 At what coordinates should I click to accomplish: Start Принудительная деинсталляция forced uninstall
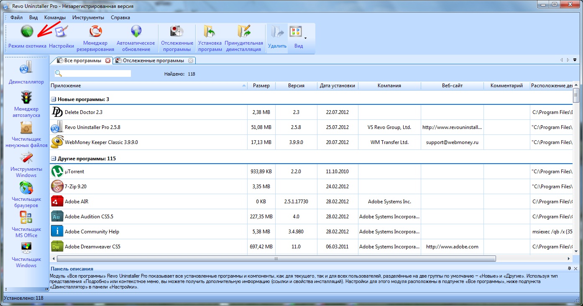[244, 31]
